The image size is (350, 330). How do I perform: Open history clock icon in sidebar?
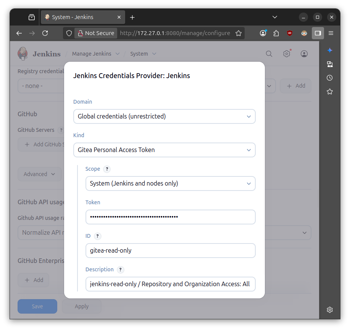(x=330, y=78)
